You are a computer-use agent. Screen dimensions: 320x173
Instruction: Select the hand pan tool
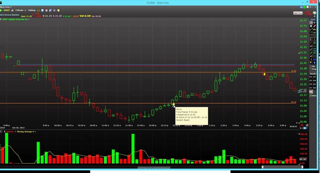[x=311, y=26]
